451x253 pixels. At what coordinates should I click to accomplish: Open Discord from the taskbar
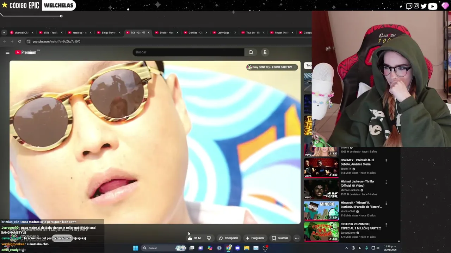tap(237, 248)
